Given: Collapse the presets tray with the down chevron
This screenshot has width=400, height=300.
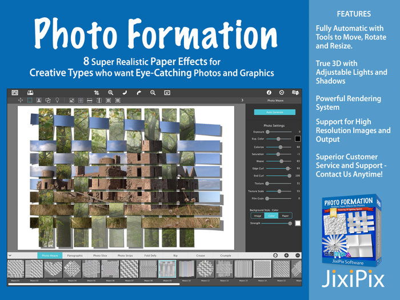Looking at the screenshot, I should pyautogui.click(x=10, y=255).
